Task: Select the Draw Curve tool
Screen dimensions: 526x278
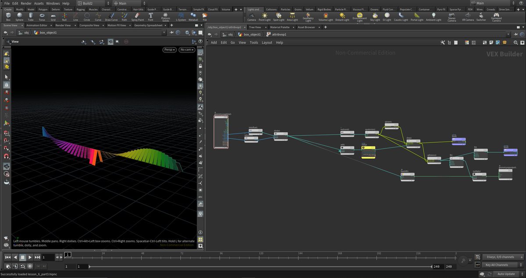Action: pyautogui.click(x=111, y=17)
